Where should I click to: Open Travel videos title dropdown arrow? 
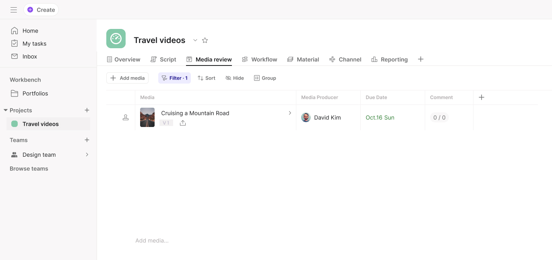tap(195, 40)
